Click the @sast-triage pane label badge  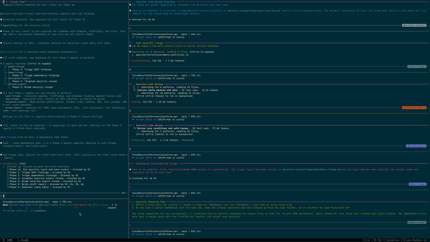(x=417, y=67)
